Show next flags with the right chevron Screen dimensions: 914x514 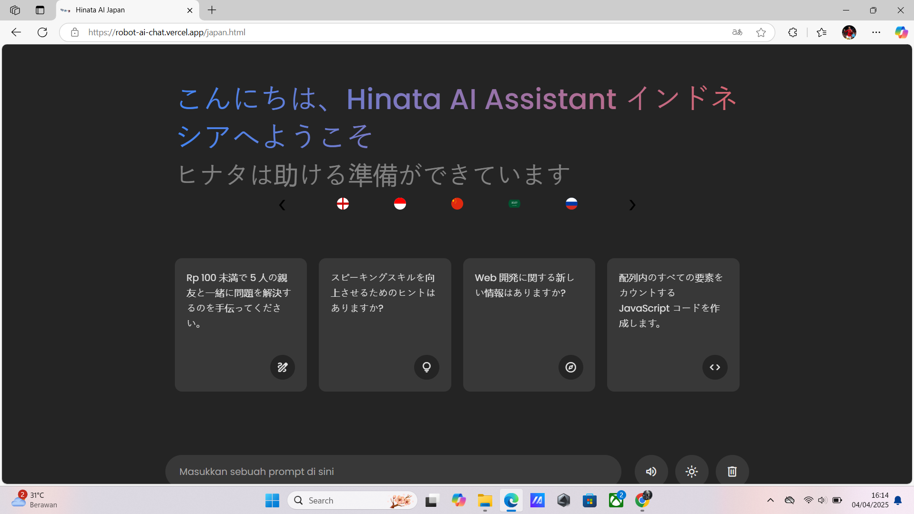click(632, 205)
